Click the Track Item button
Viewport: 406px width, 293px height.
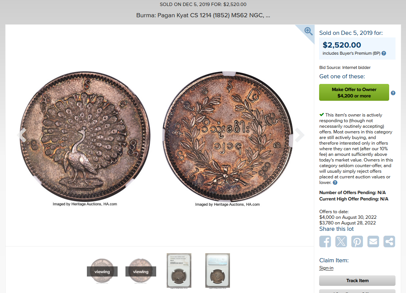357,281
